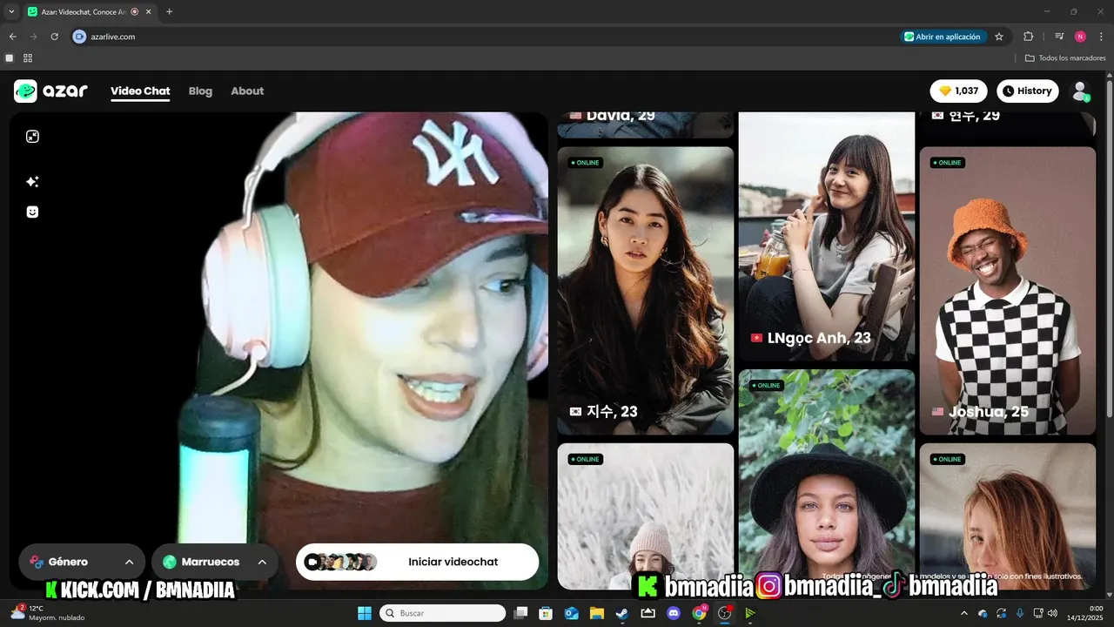
Task: Open the media control icon
Action: [1059, 37]
